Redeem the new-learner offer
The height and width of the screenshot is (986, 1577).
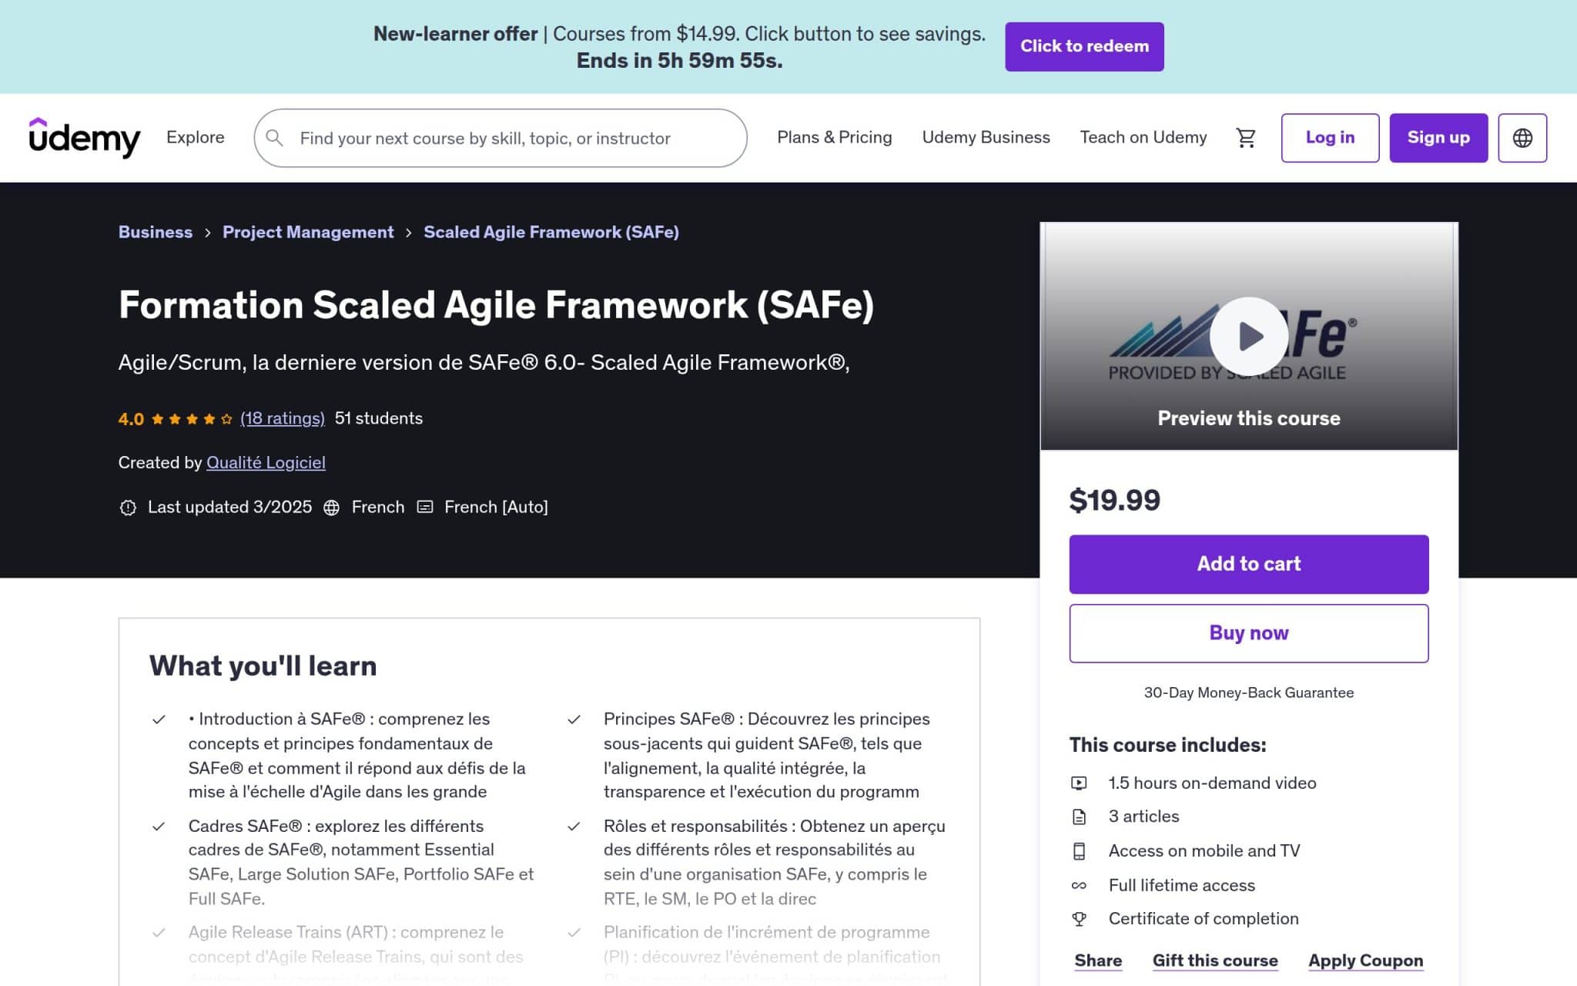(x=1084, y=46)
